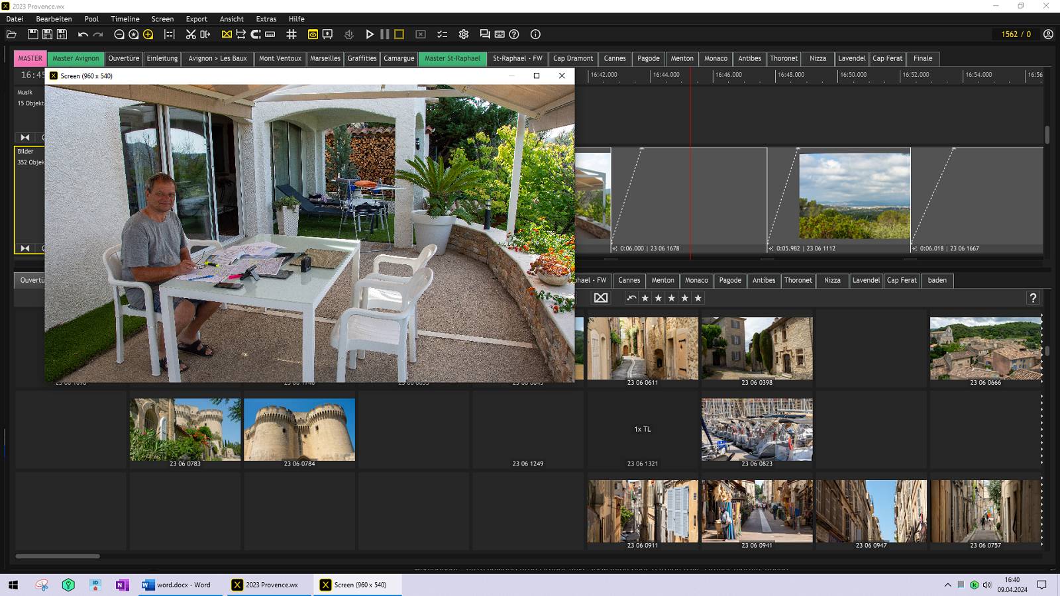This screenshot has width=1060, height=596.
Task: Click the swap arrows toolbar icon
Action: click(241, 34)
